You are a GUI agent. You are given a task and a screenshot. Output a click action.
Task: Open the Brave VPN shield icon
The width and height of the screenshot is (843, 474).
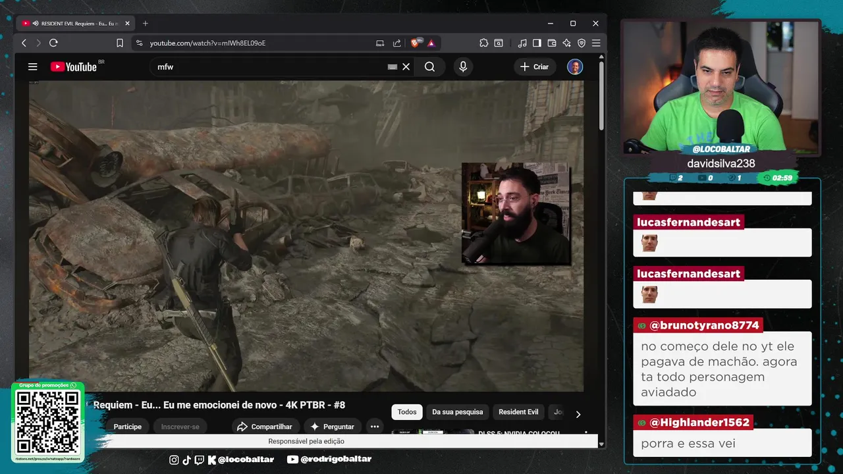[x=582, y=43]
